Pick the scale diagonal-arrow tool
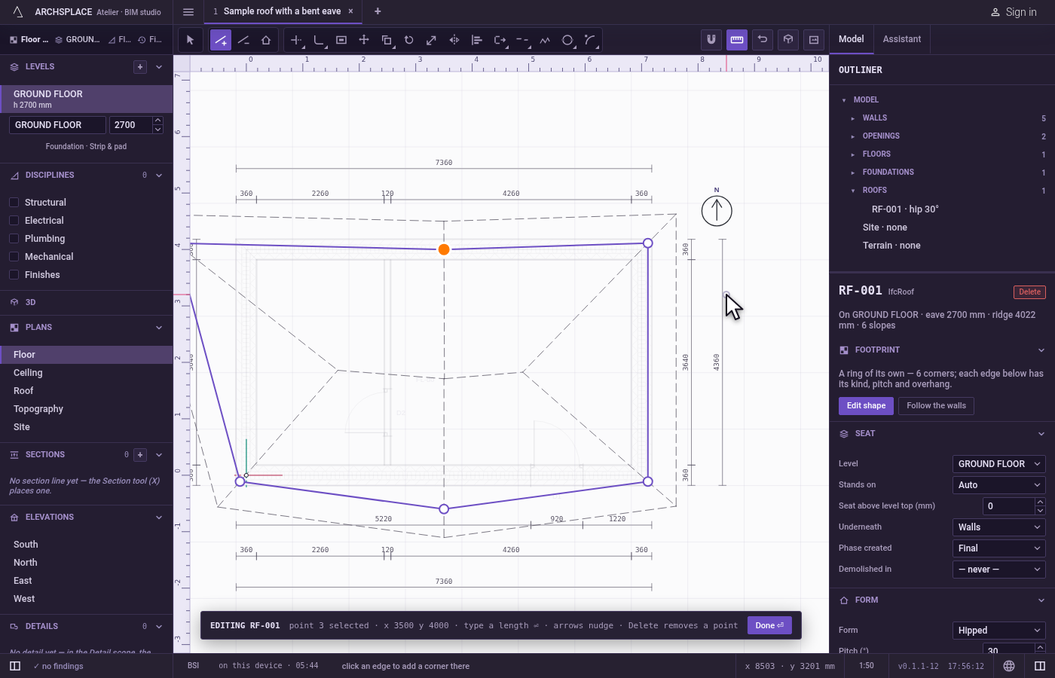 [x=432, y=40]
